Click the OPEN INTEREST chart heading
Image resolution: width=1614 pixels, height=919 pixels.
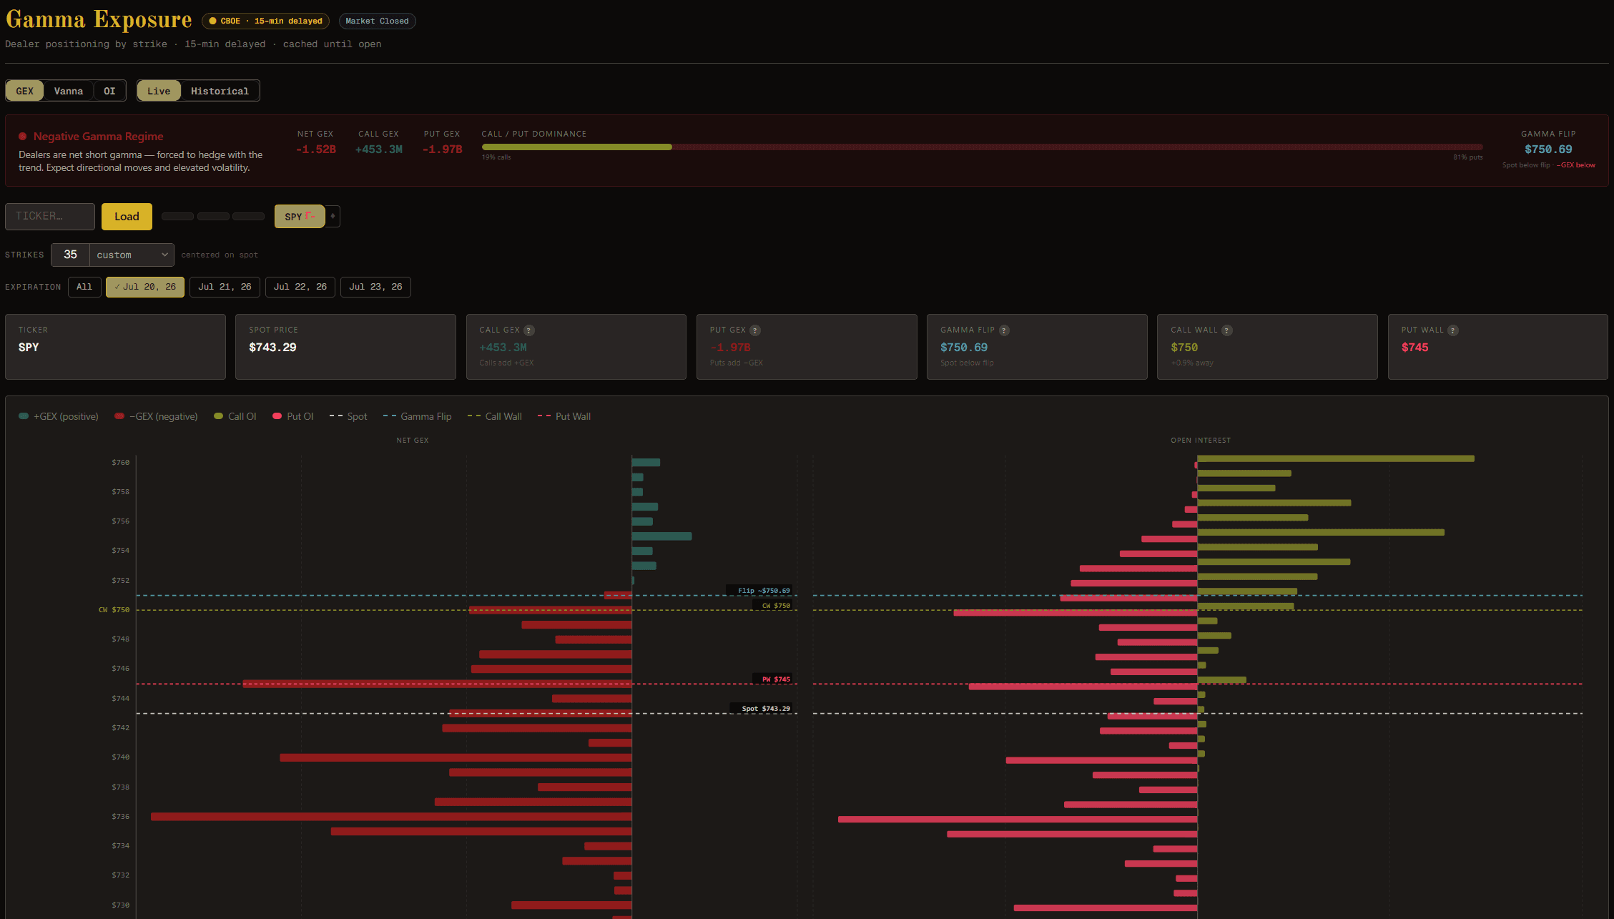tap(1201, 441)
